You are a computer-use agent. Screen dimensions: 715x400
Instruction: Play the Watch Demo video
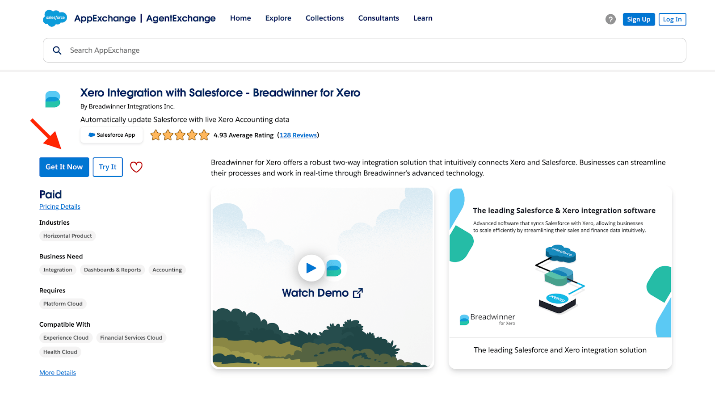(311, 268)
